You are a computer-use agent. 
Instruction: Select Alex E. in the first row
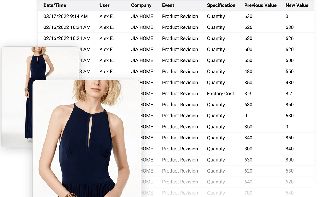point(107,17)
